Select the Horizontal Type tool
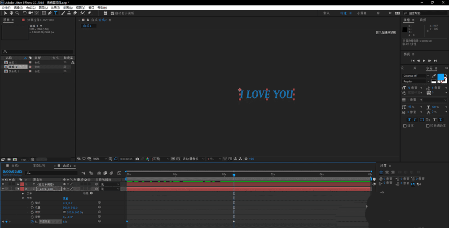 click(x=56, y=13)
